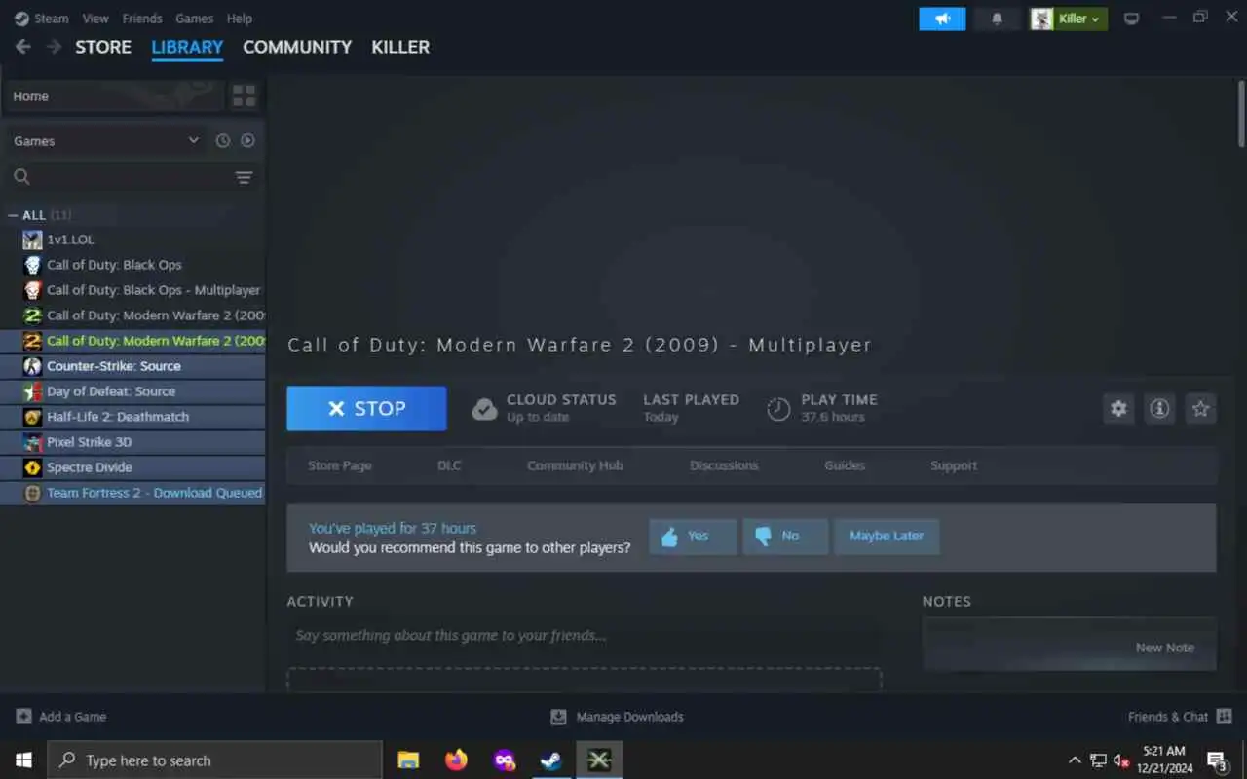Click Add a Game

pos(61,717)
